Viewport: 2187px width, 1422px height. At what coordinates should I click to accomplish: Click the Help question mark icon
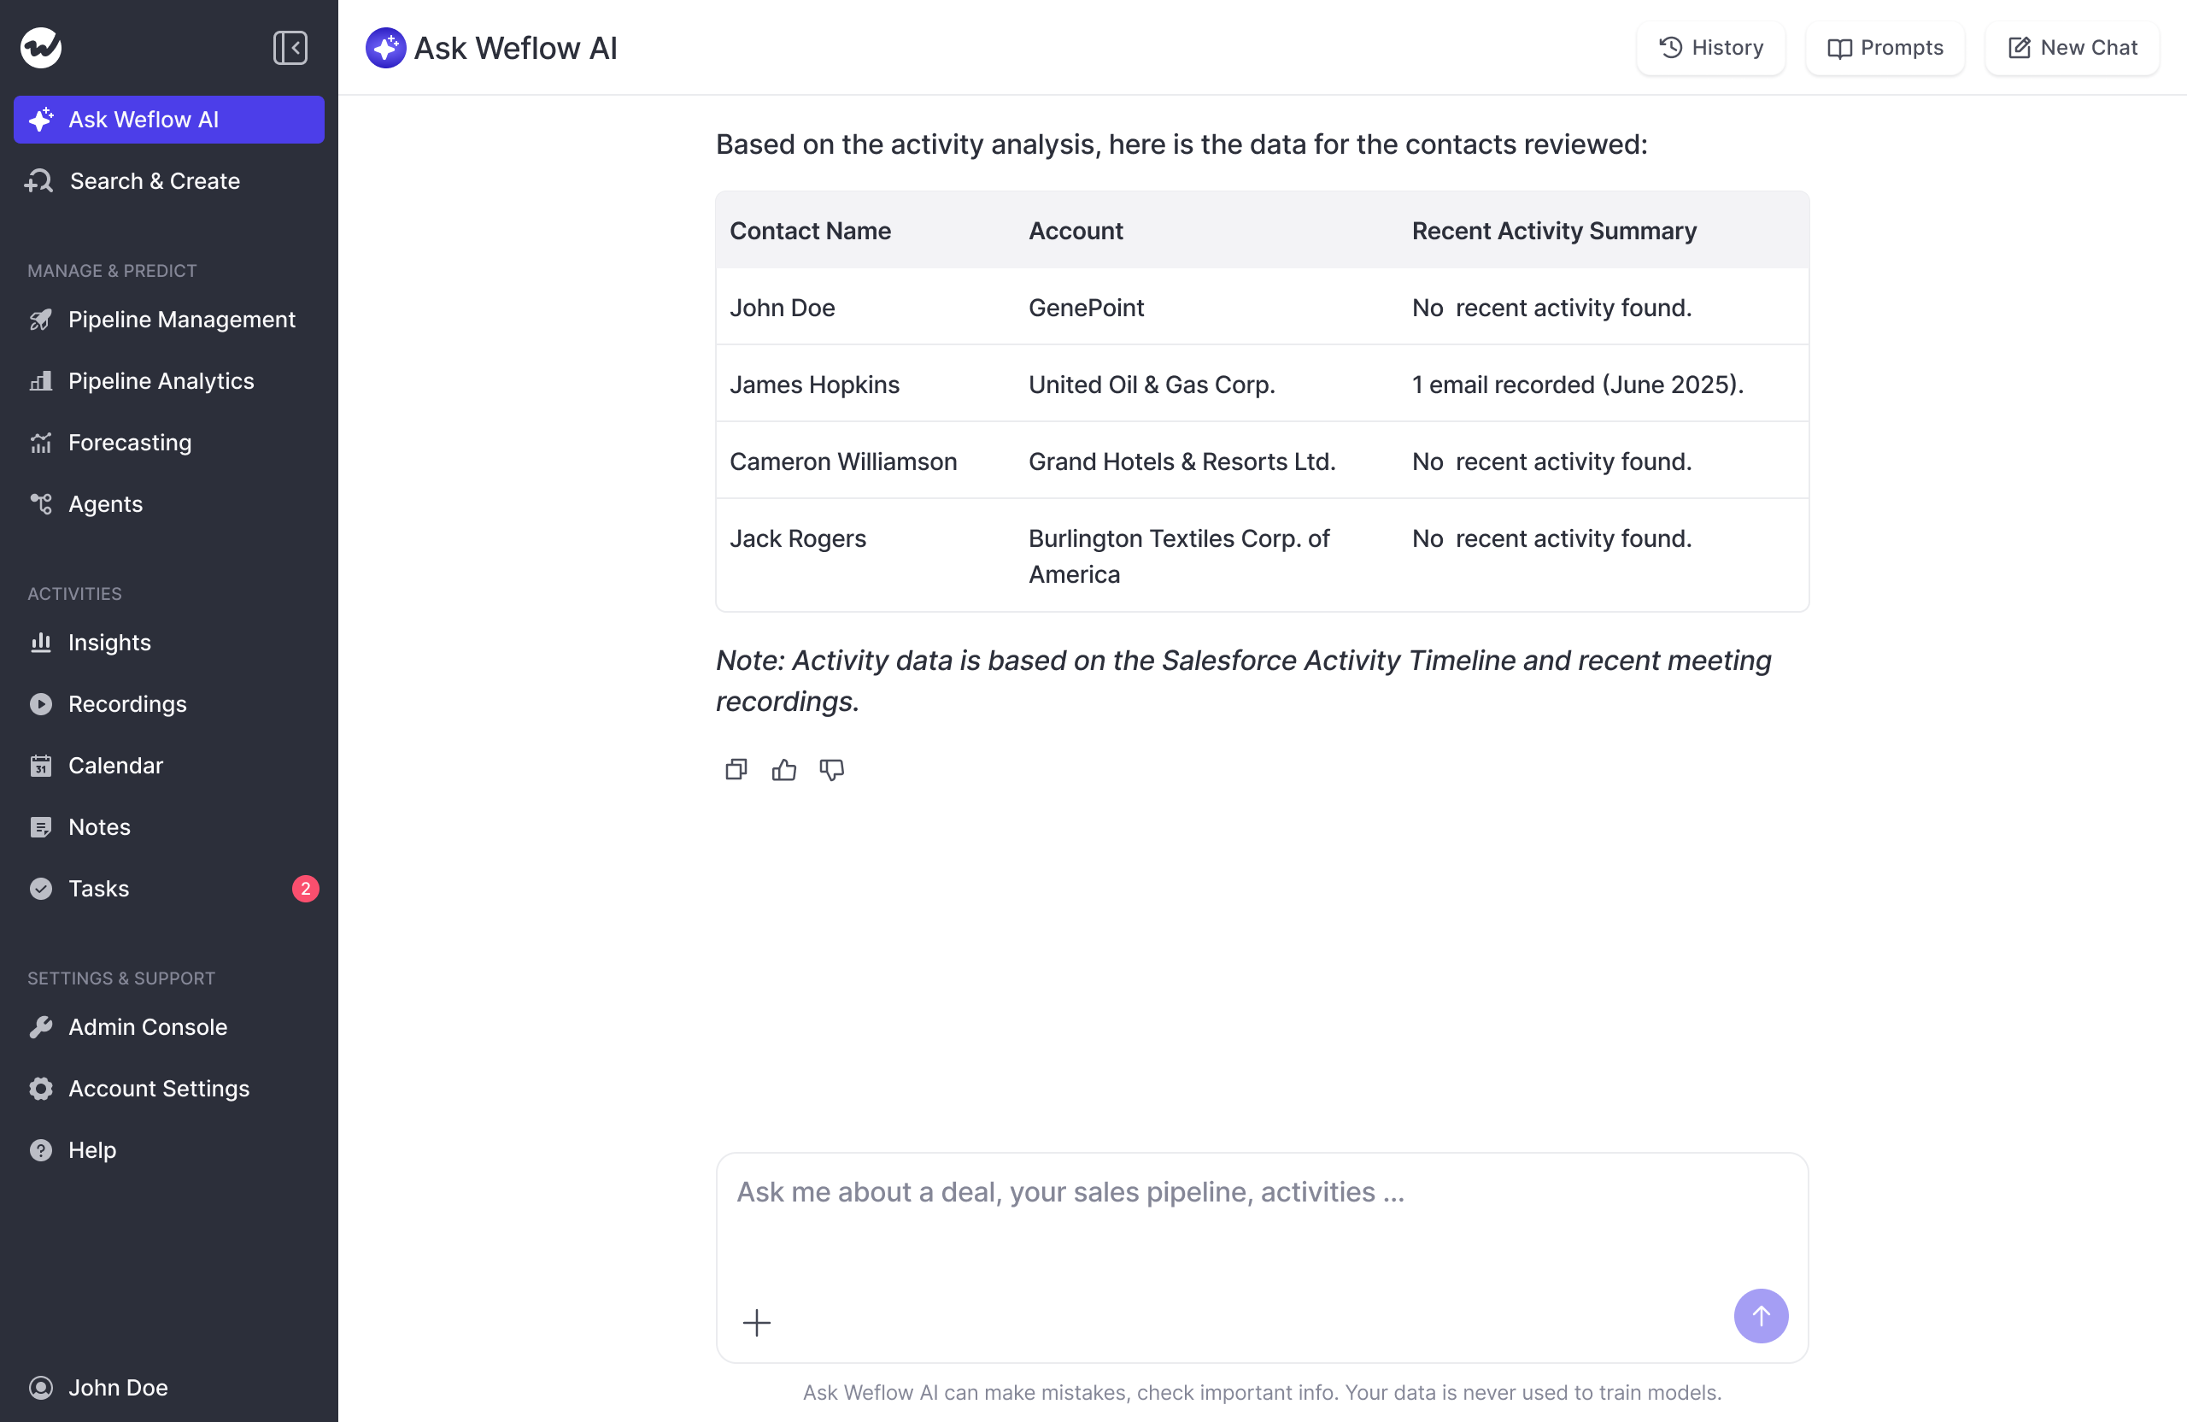[x=40, y=1150]
